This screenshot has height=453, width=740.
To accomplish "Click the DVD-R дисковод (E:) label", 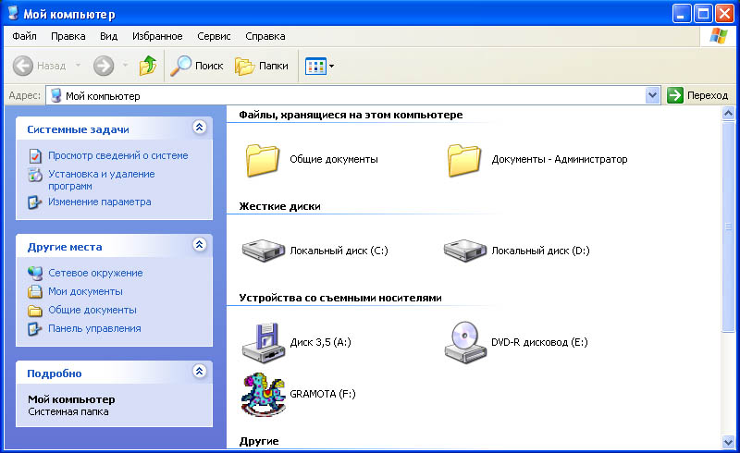I will click(539, 342).
